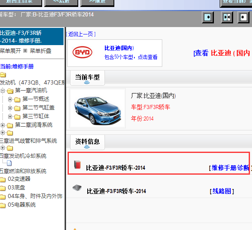
Task: Click the folder icon for 发动机冷却系统 chapter
Action: pos(10,148)
